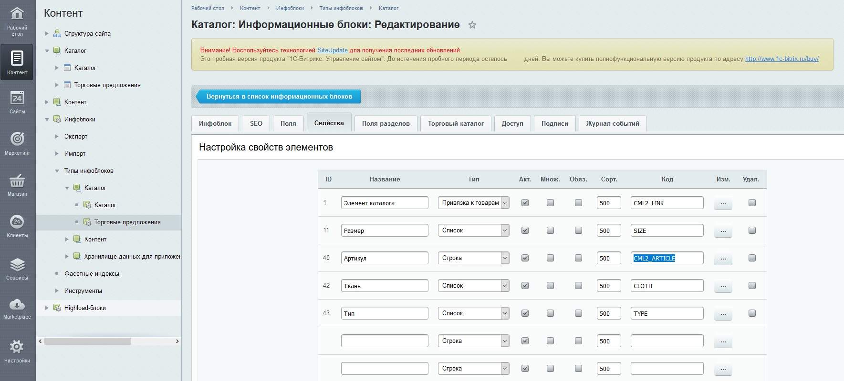Toggle active checkbox for Элемент каталога
Screen dimensions: 844x381
525,203
